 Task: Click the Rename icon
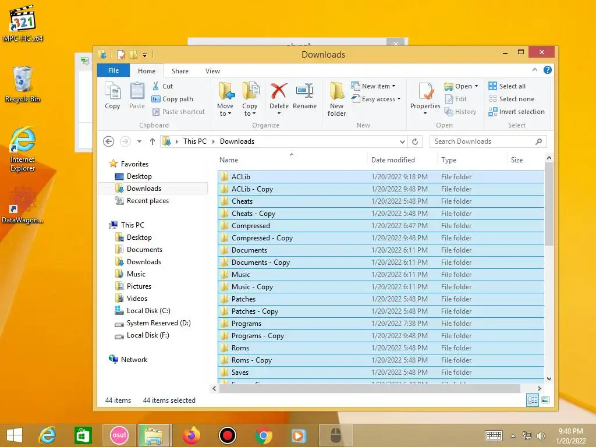point(304,91)
